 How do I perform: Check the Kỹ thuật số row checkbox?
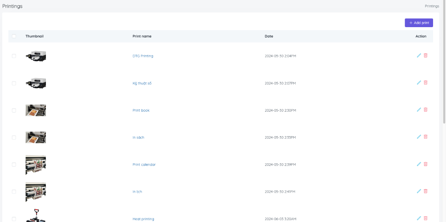point(14,83)
